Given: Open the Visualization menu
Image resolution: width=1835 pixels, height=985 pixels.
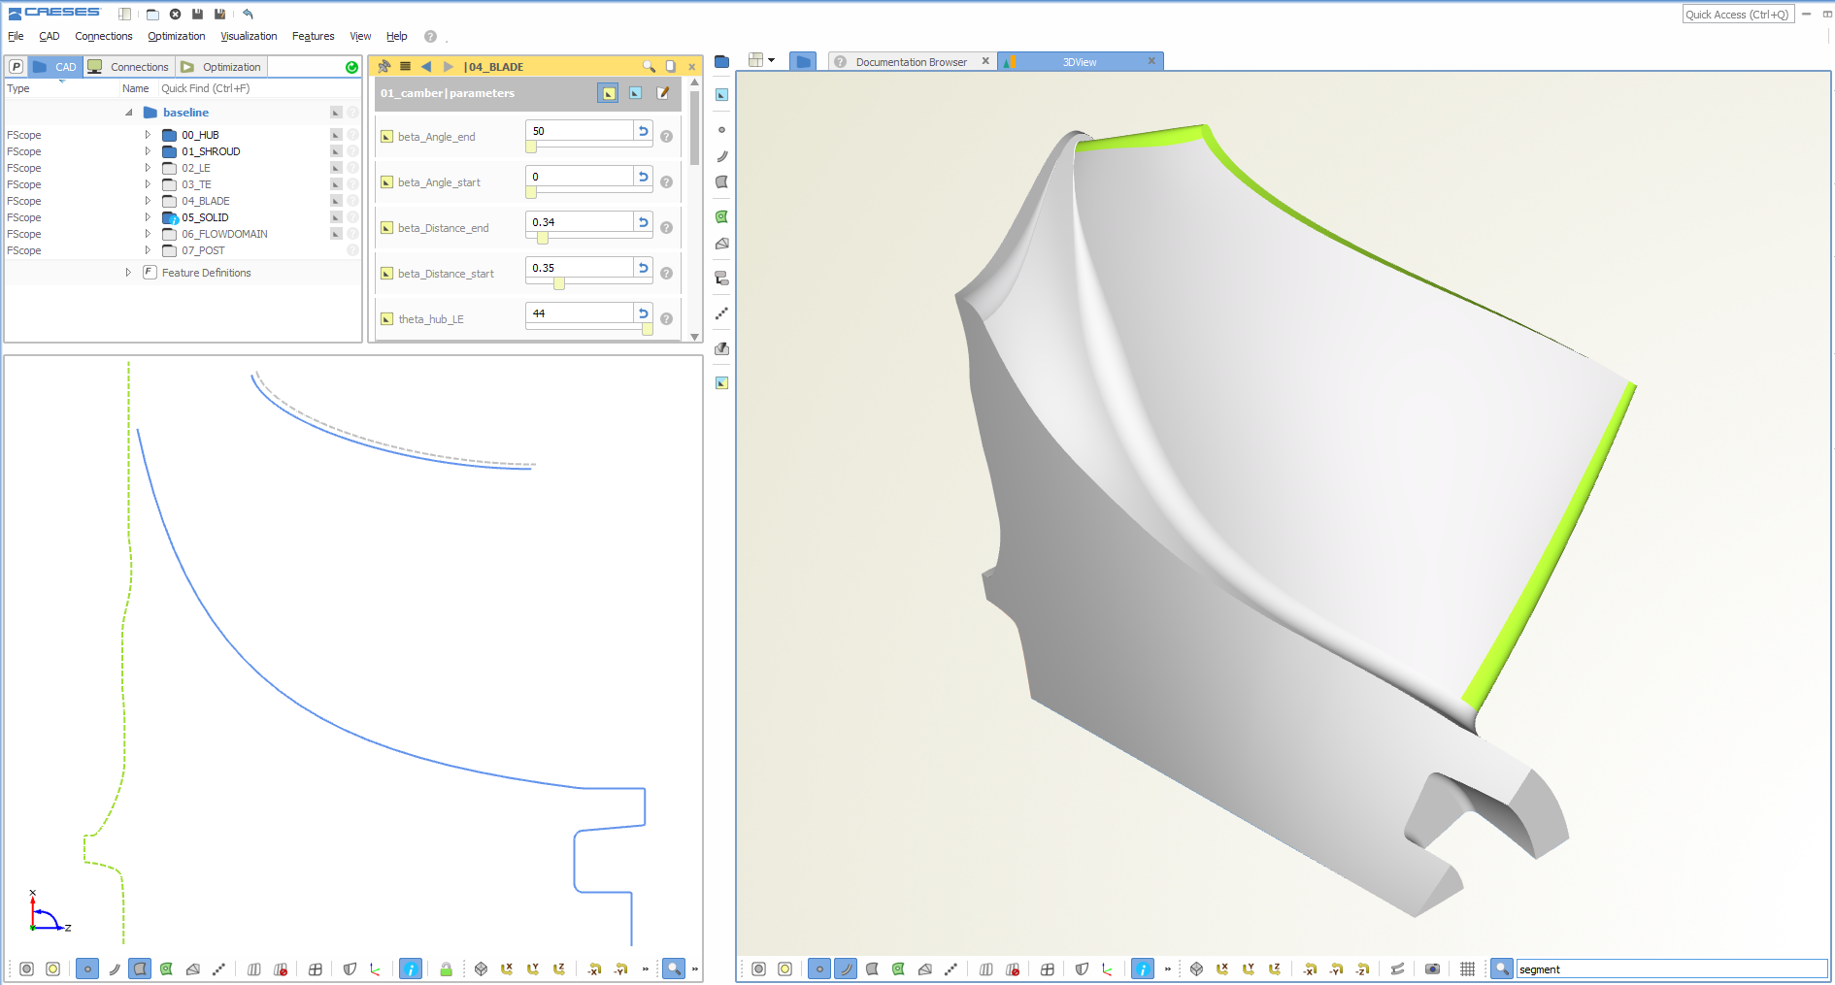Looking at the screenshot, I should tap(249, 36).
